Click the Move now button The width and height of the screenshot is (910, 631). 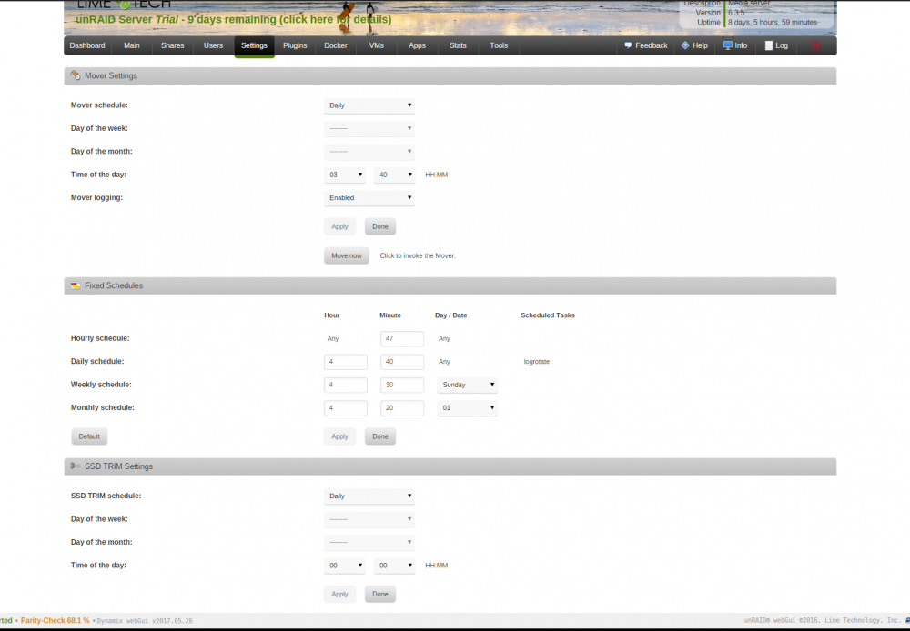pyautogui.click(x=347, y=255)
